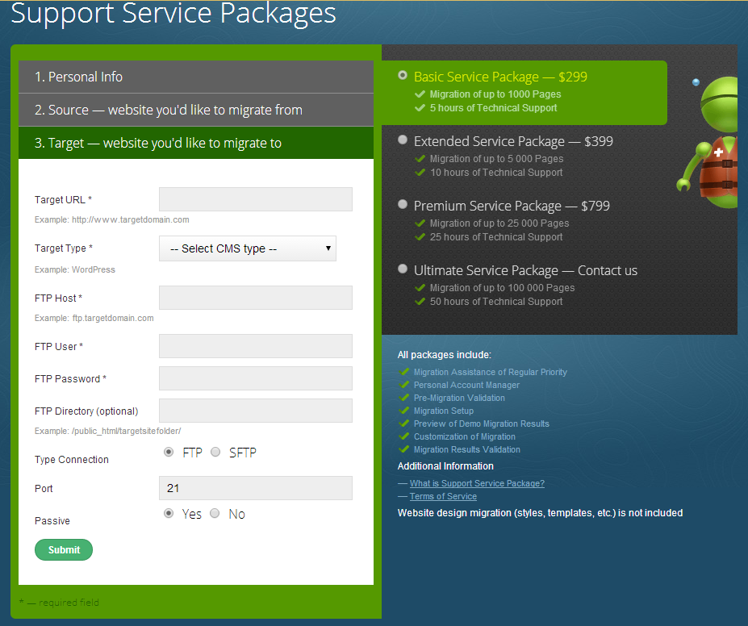Click the 'Migration Setup' list item
This screenshot has width=748, height=626.
[444, 411]
